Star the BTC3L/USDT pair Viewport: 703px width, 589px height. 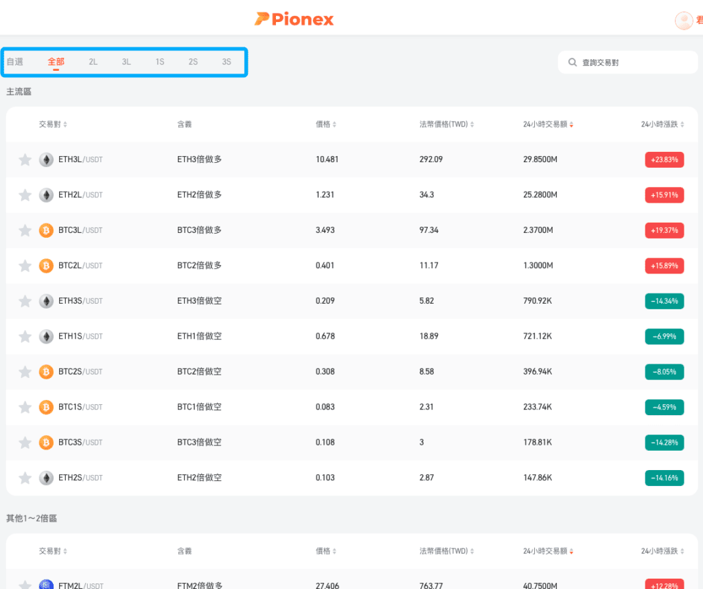(25, 230)
